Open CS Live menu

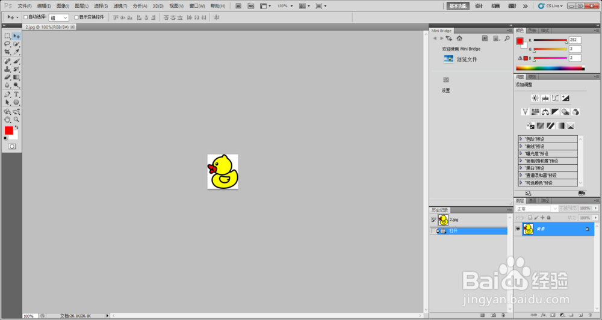tap(551, 6)
